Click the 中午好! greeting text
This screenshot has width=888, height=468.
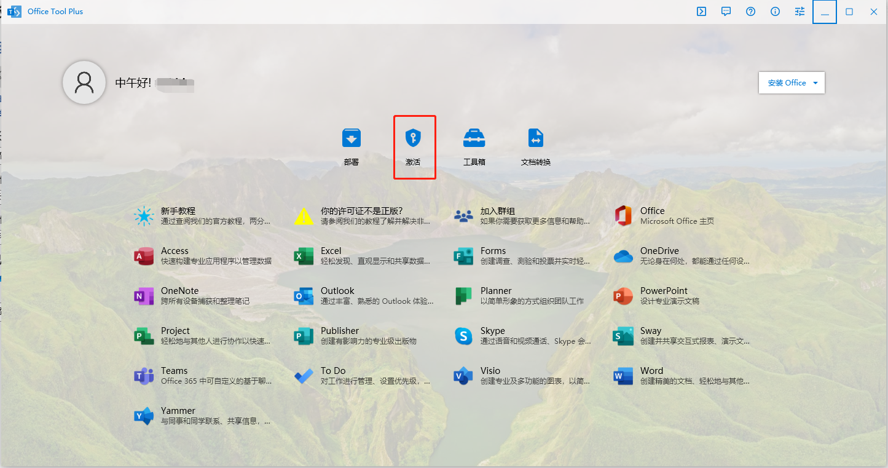coord(133,83)
